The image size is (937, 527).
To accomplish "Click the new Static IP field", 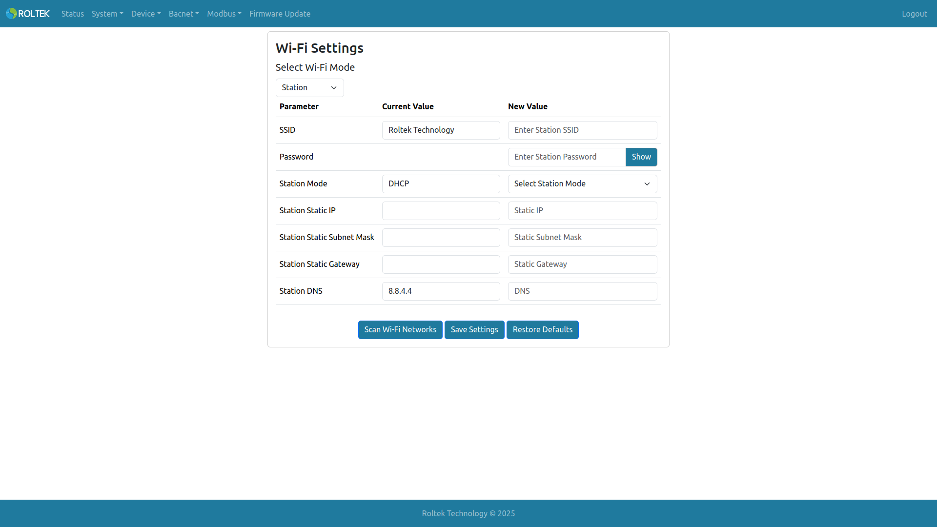I will [x=582, y=211].
